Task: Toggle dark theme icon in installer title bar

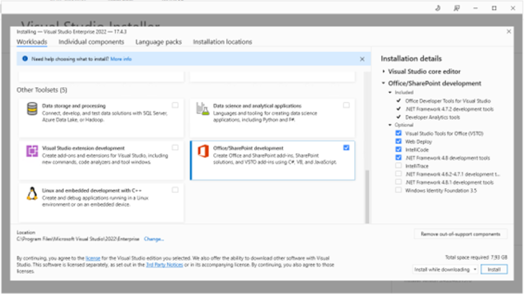Action: (x=438, y=8)
